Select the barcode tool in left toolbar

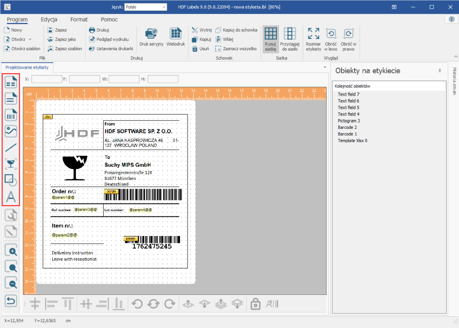pyautogui.click(x=11, y=115)
